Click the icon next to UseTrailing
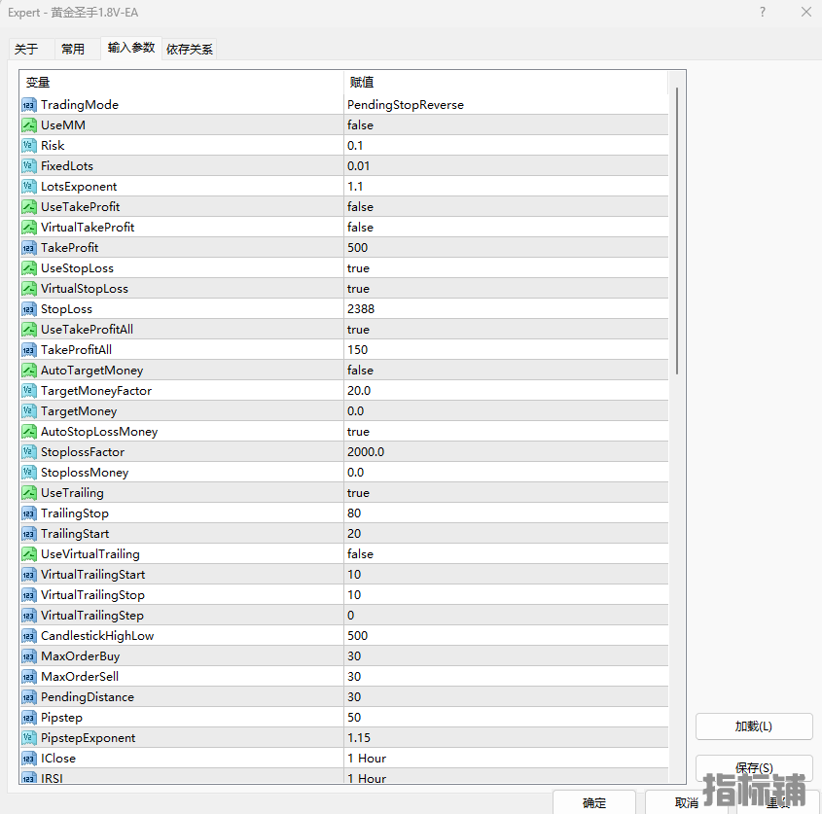 tap(29, 493)
